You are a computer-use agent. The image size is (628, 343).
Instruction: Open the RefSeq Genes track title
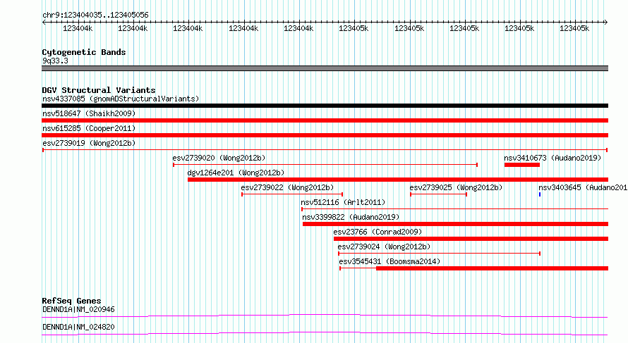(71, 301)
